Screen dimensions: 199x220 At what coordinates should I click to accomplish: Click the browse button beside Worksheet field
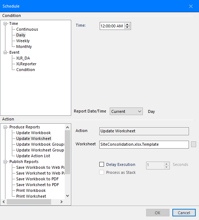(194, 144)
